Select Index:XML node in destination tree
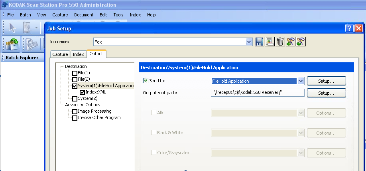Viewport: 366px width, 171px height. [95, 92]
